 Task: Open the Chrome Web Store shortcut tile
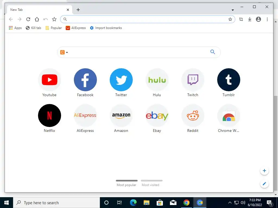(229, 118)
